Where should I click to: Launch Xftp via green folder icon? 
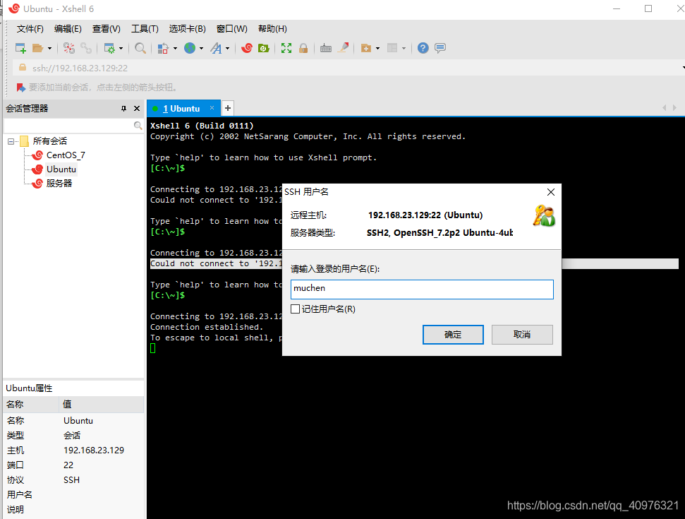(263, 48)
